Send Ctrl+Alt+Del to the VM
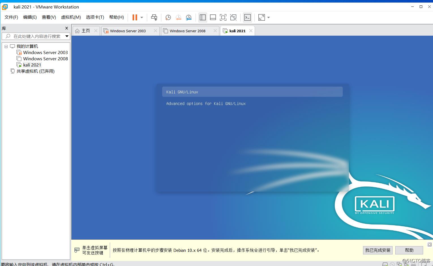433x266 pixels. pyautogui.click(x=154, y=18)
